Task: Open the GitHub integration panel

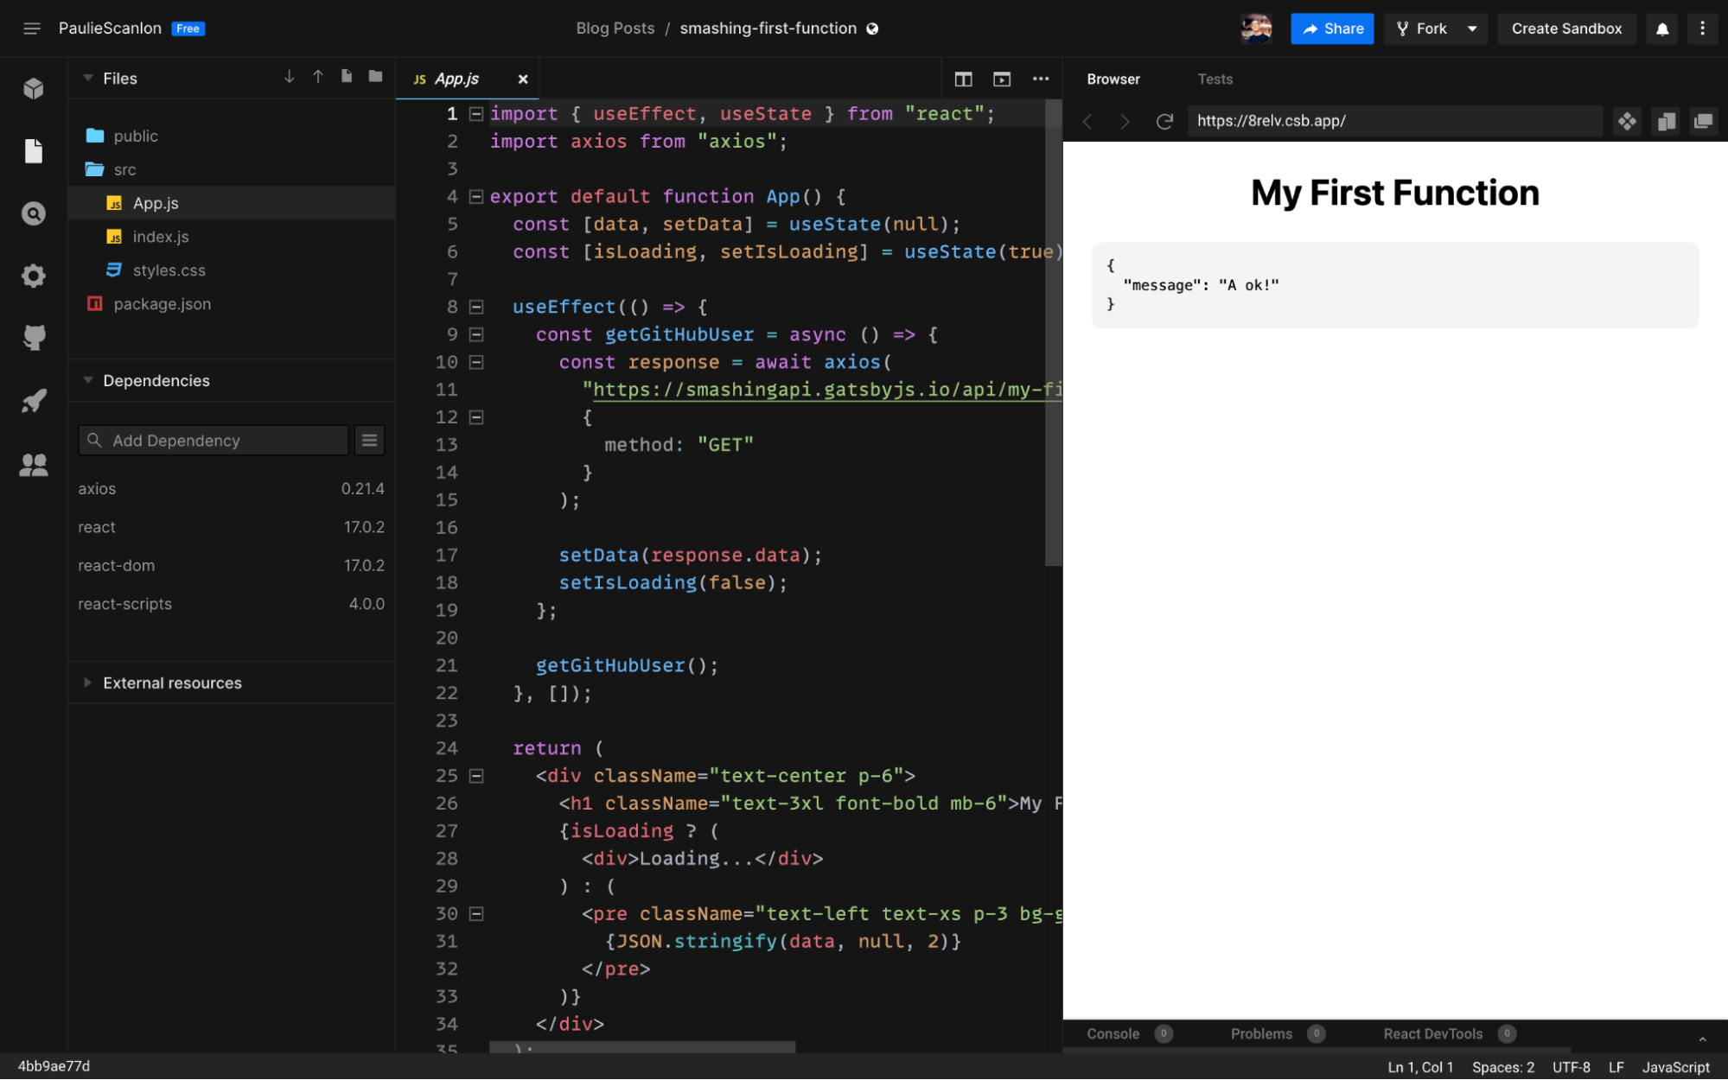Action: (33, 337)
